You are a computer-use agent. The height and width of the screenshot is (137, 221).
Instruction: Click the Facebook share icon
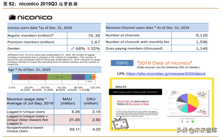(182, 121)
